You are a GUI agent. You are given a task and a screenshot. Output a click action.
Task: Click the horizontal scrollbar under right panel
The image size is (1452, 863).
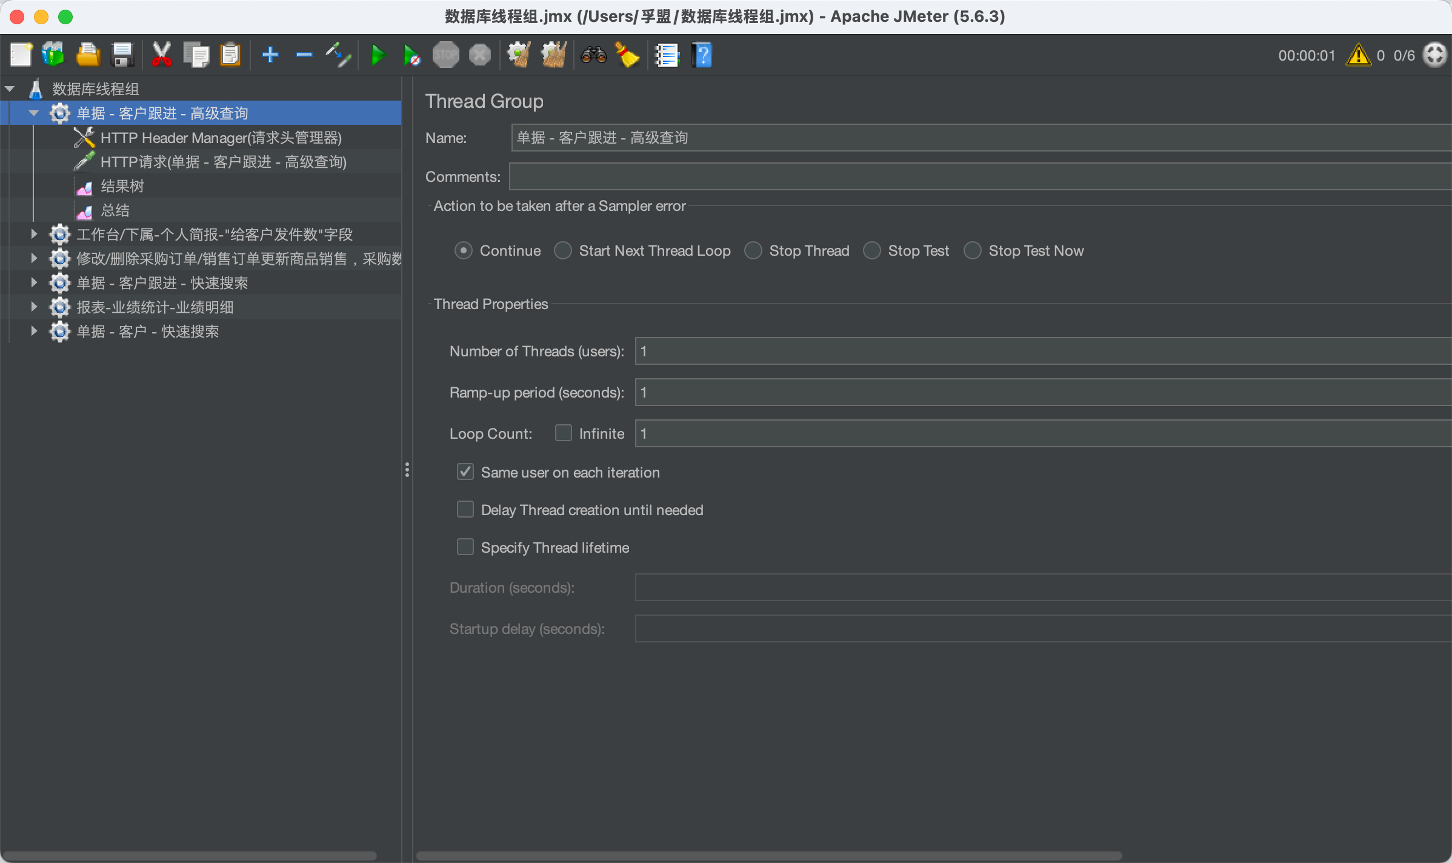point(768,856)
